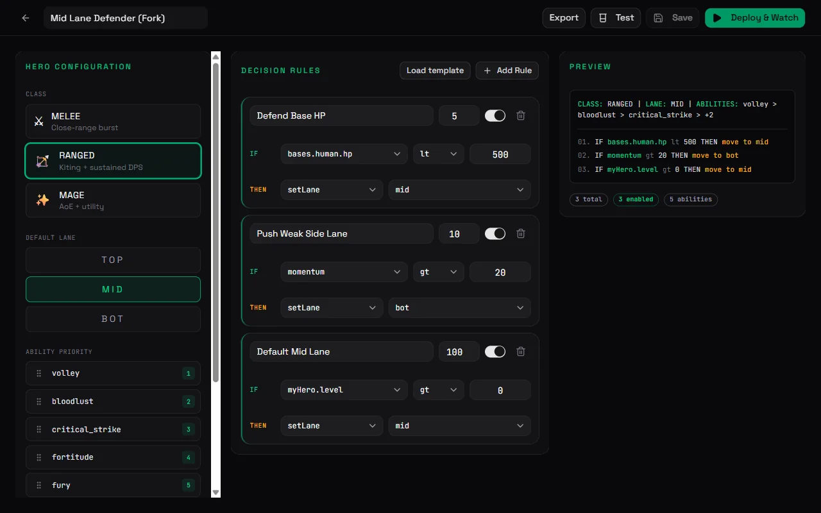Click the back arrow icon
Viewport: 821px width, 513px height.
point(26,18)
